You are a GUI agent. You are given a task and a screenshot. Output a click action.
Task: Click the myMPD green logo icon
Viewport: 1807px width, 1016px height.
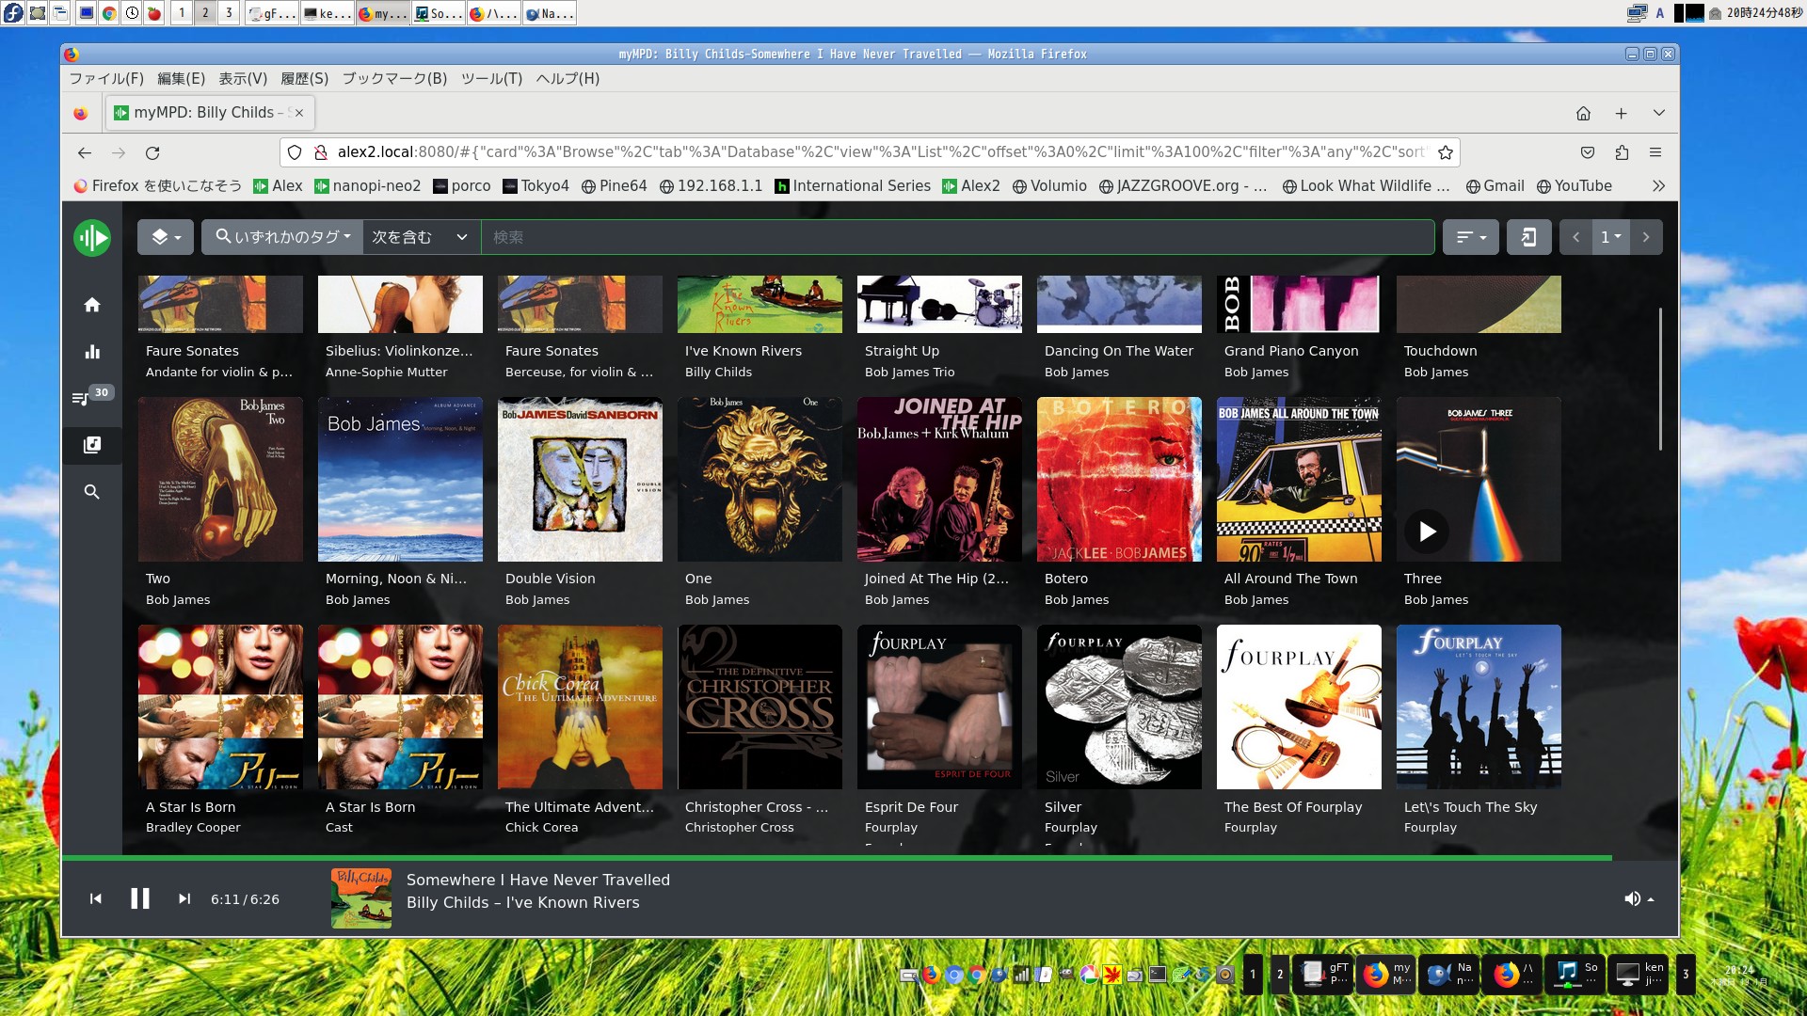coord(92,238)
